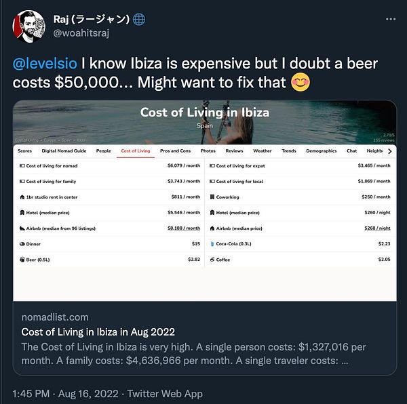Image resolution: width=407 pixels, height=404 pixels.
Task: Click the bed icon for hotel monthly price
Action: pyautogui.click(x=21, y=212)
